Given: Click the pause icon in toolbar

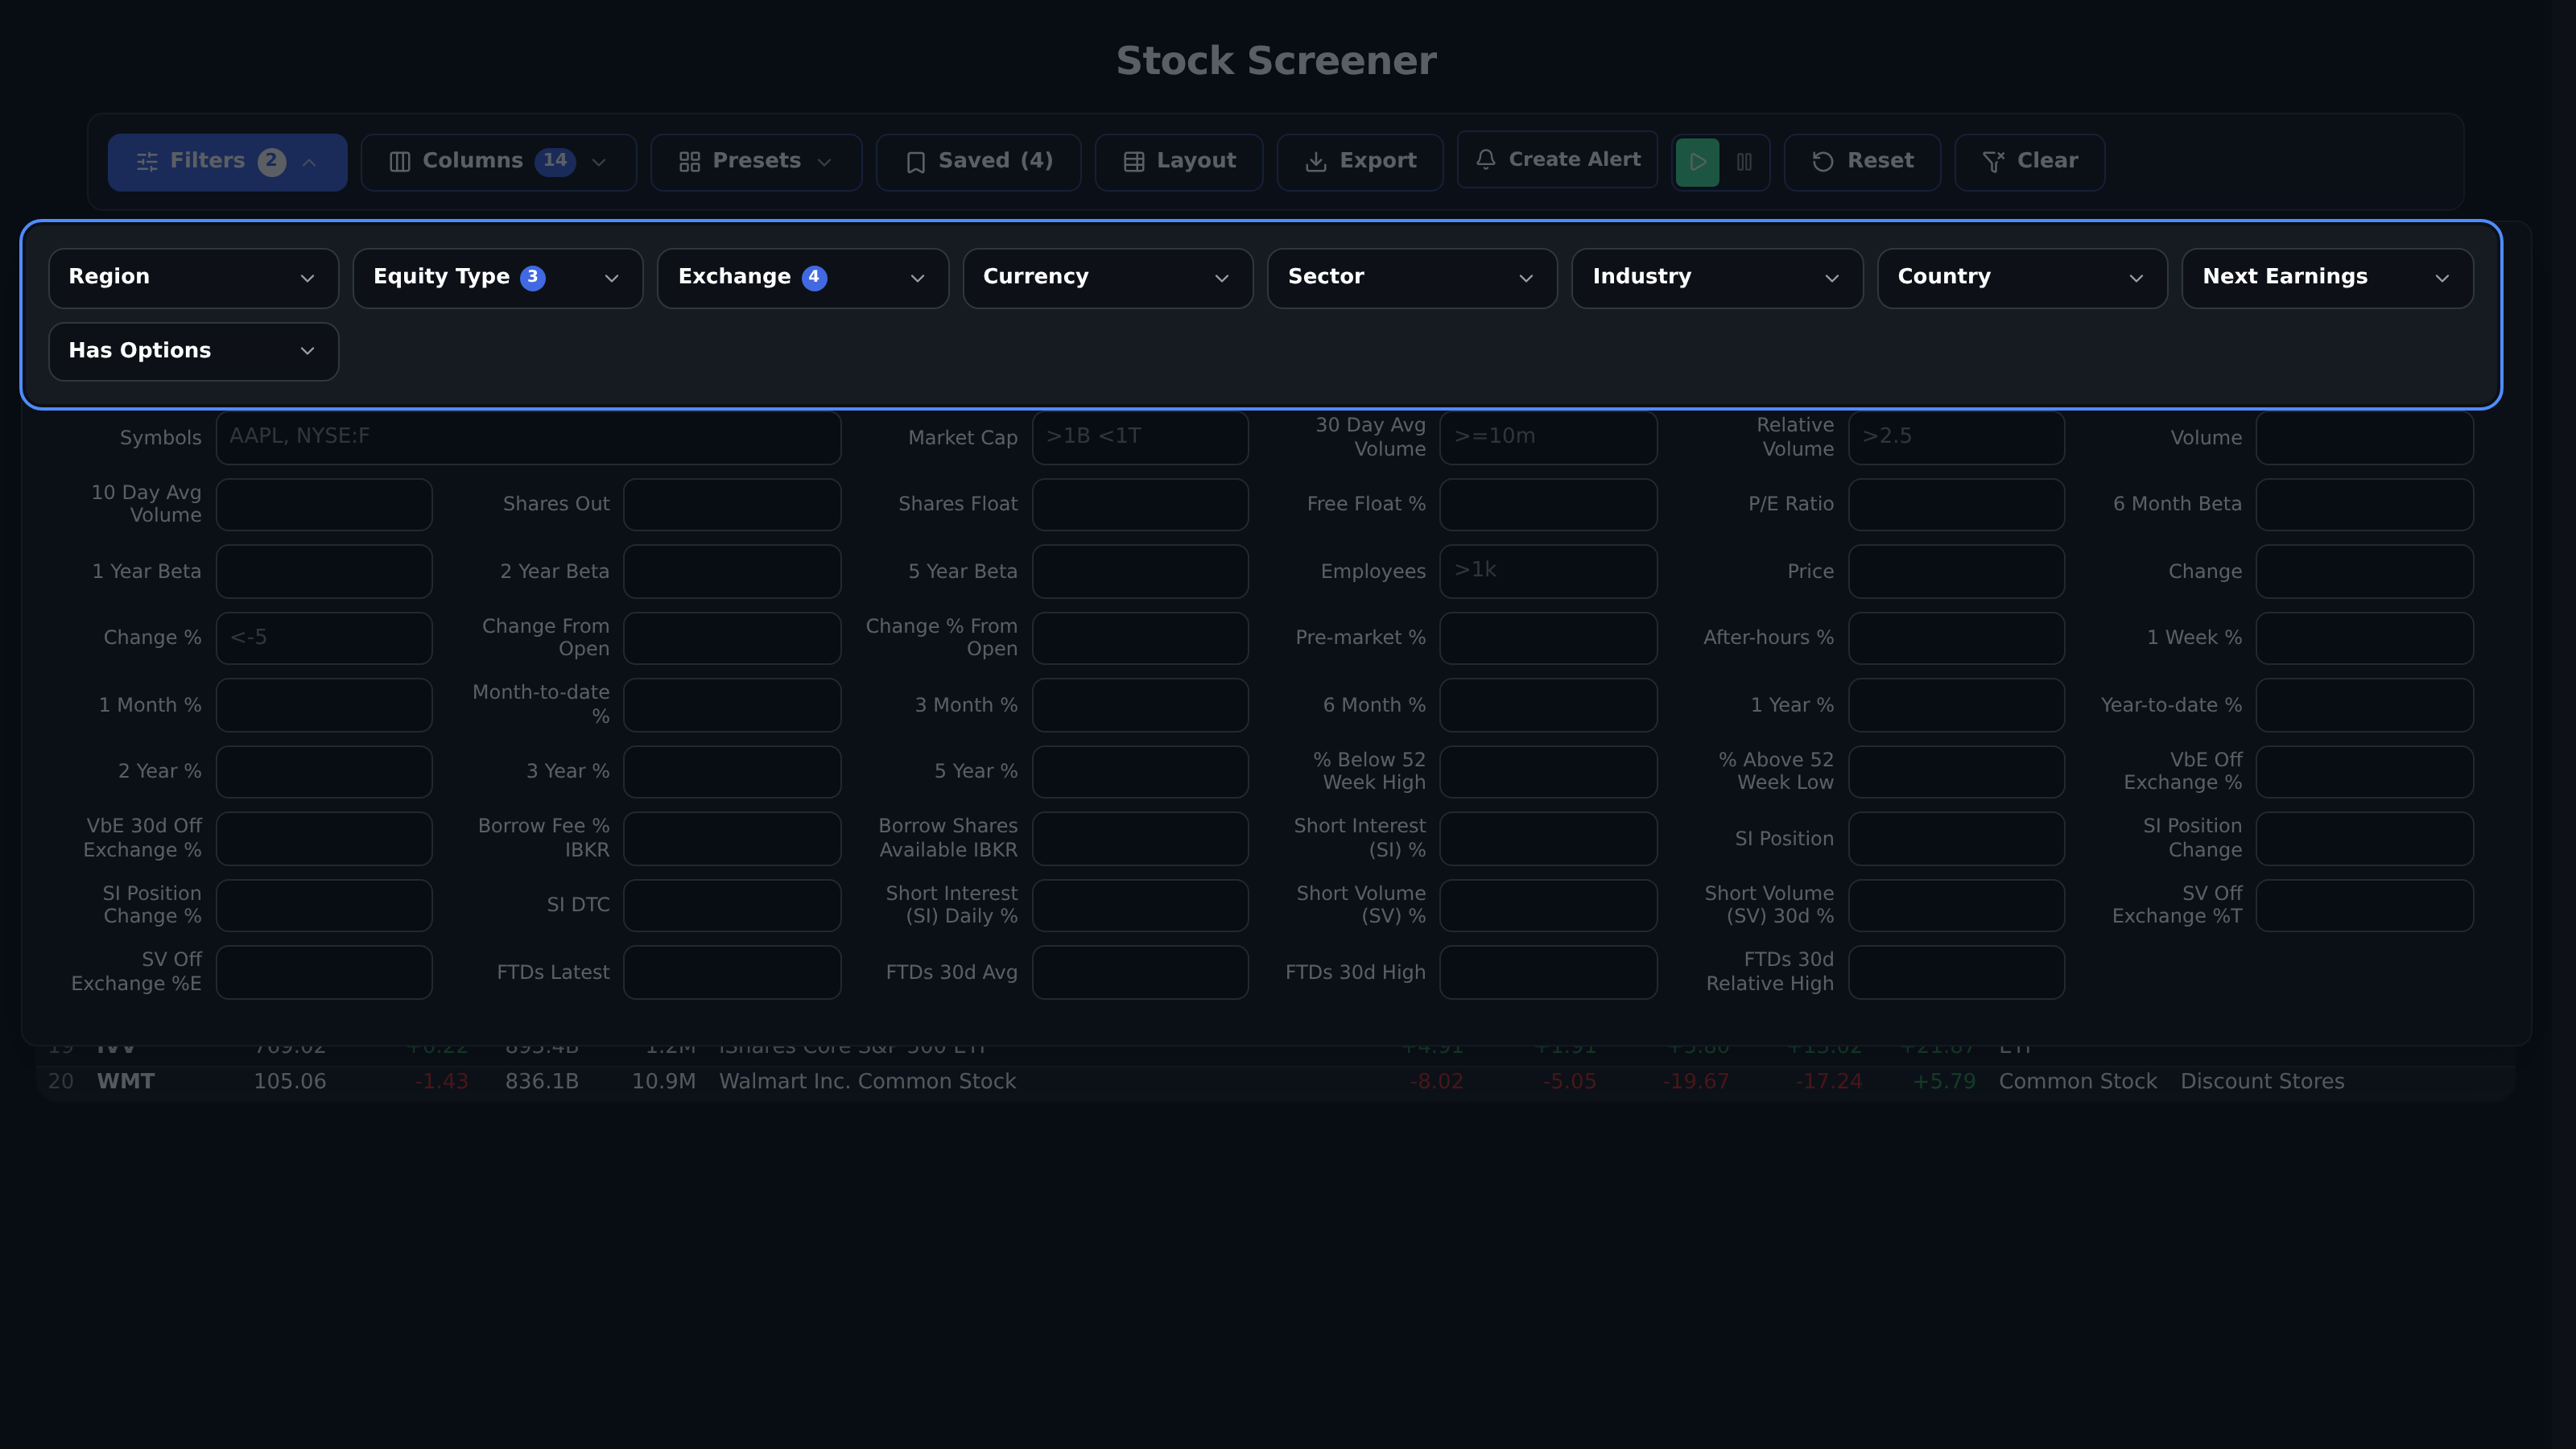Looking at the screenshot, I should (x=1744, y=162).
